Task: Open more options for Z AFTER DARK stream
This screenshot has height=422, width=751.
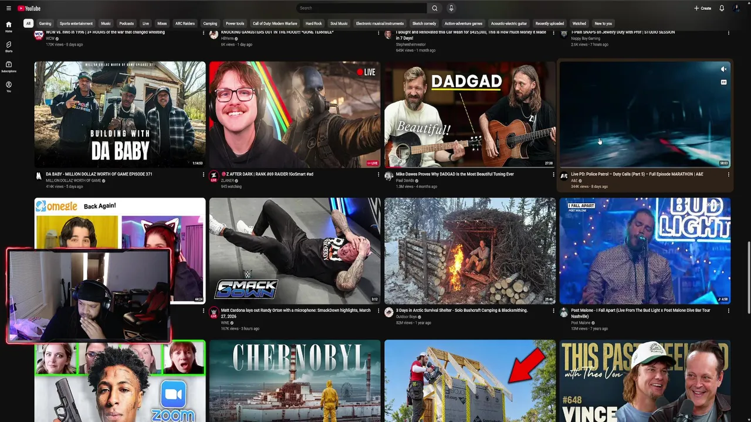Action: [x=378, y=174]
